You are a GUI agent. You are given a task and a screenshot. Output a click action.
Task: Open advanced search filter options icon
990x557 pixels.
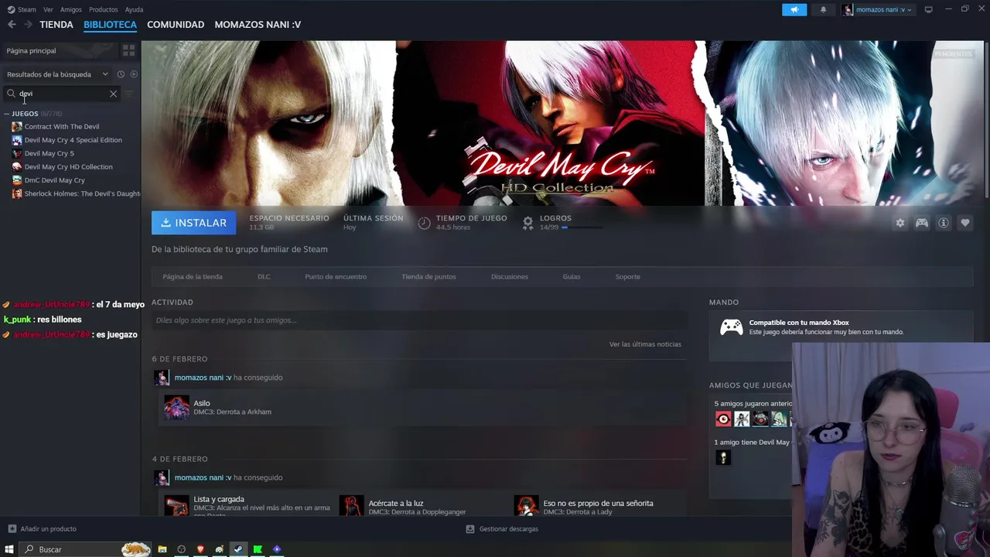[129, 94]
